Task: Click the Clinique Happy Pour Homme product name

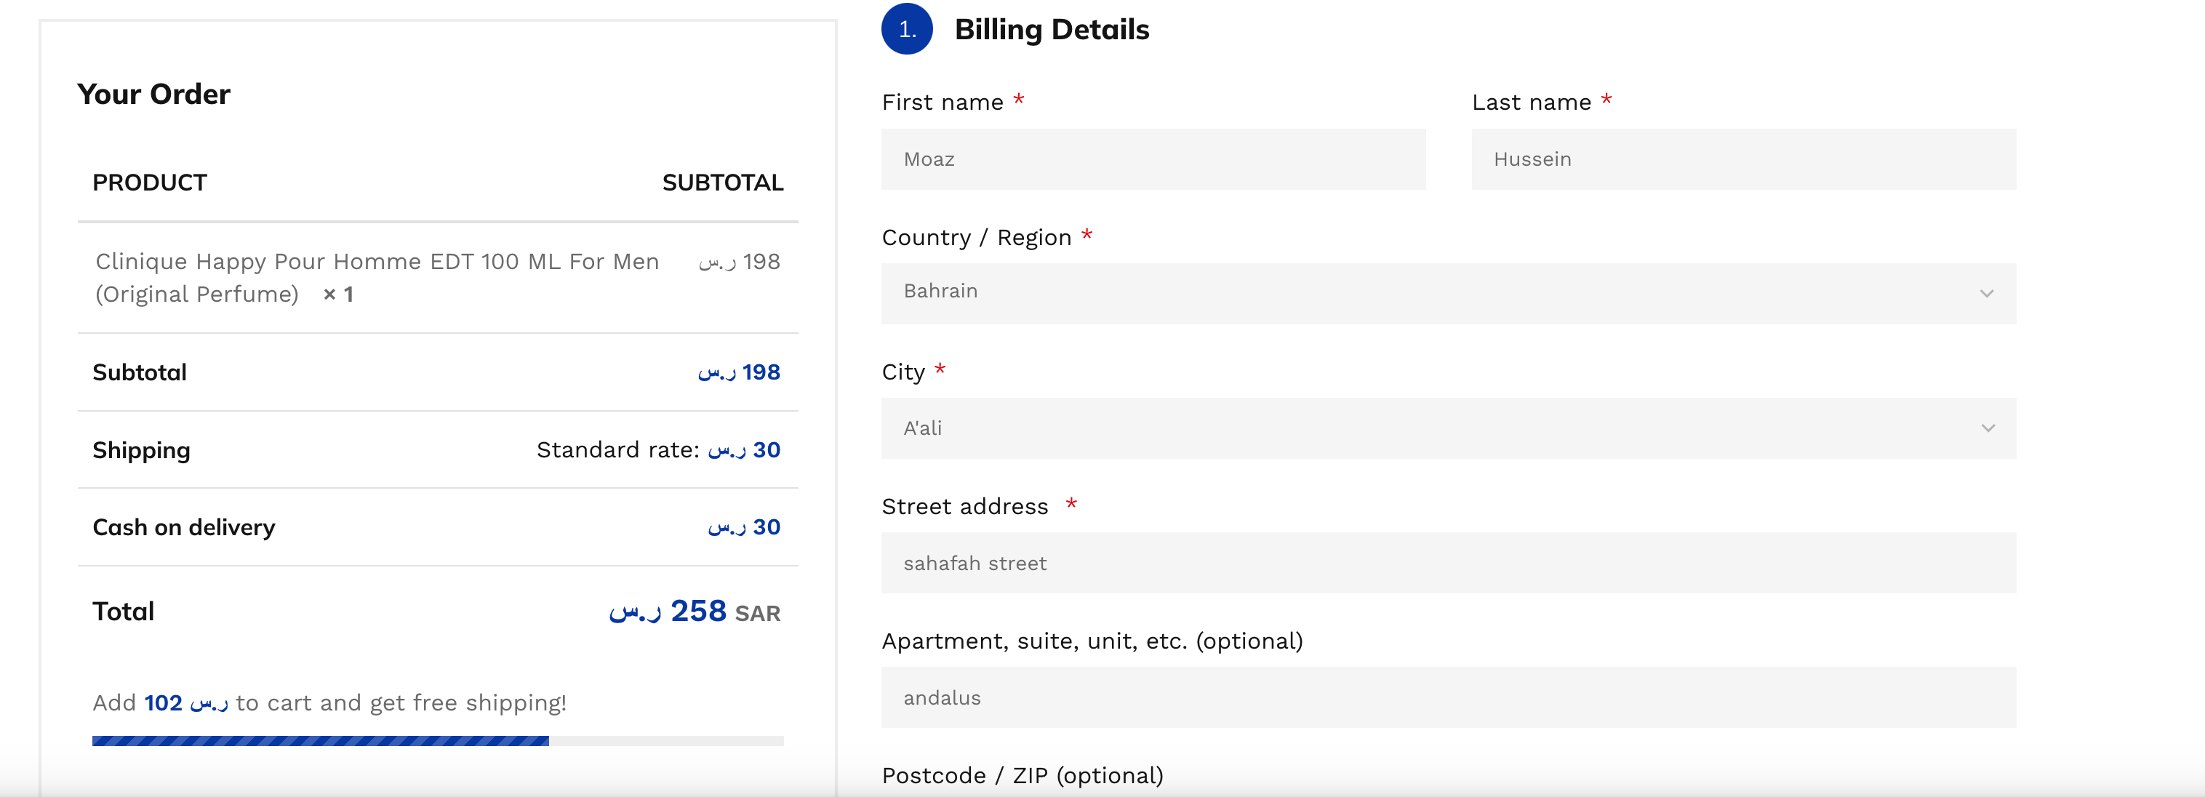Action: [377, 277]
